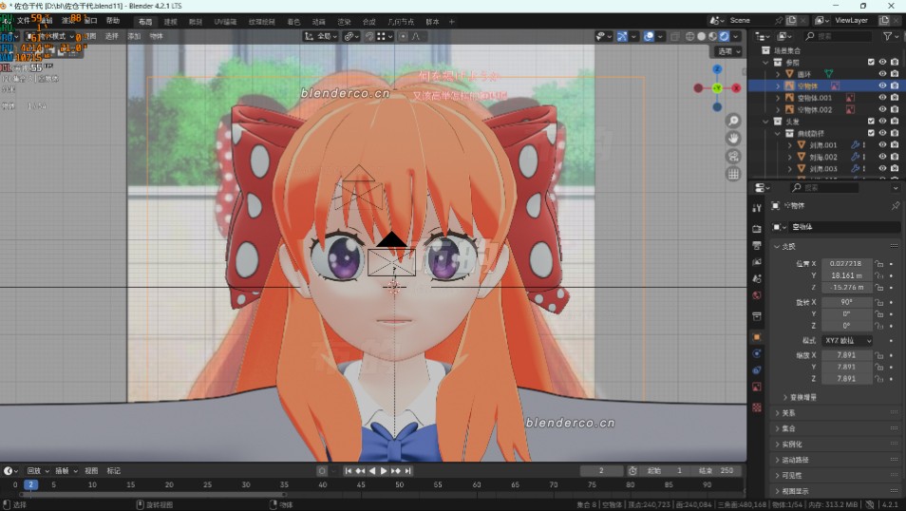Click the pin icon in properties header

point(895,206)
